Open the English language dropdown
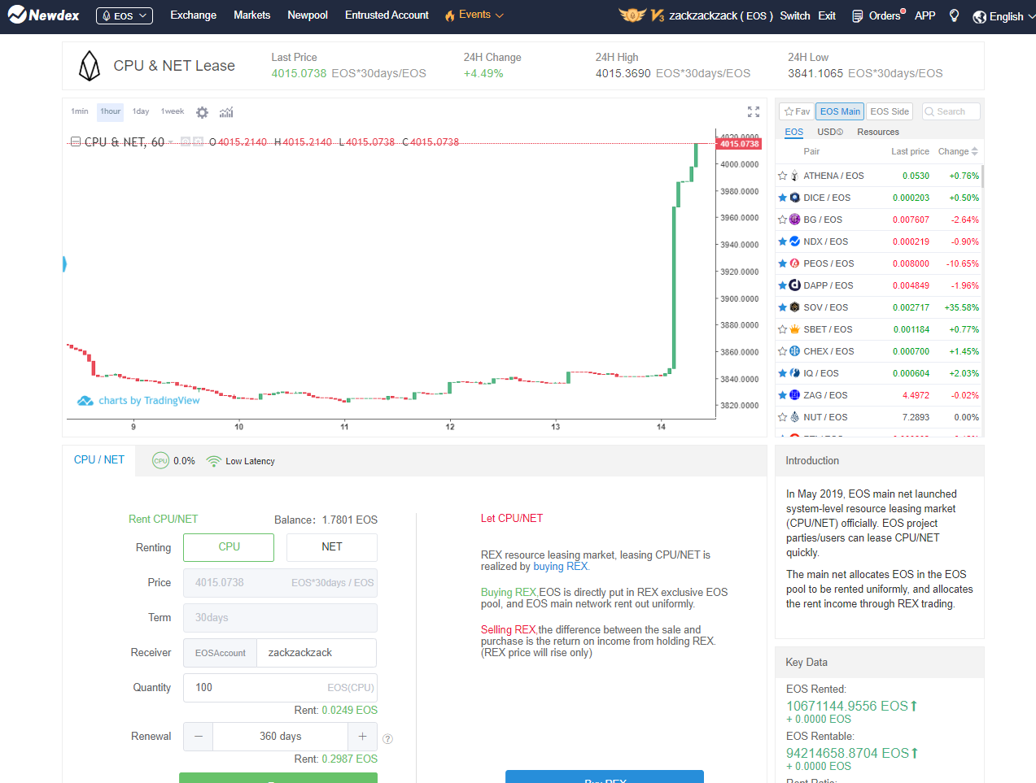Screen dimensions: 1036x783 coord(1005,16)
